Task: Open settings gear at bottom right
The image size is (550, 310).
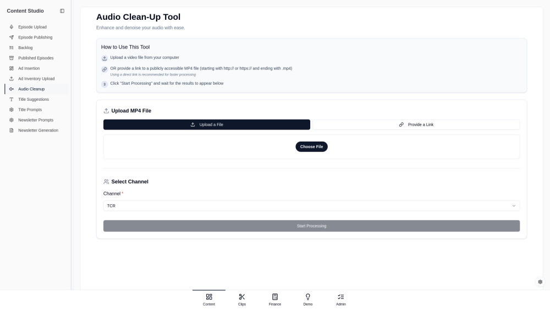Action: click(x=540, y=281)
